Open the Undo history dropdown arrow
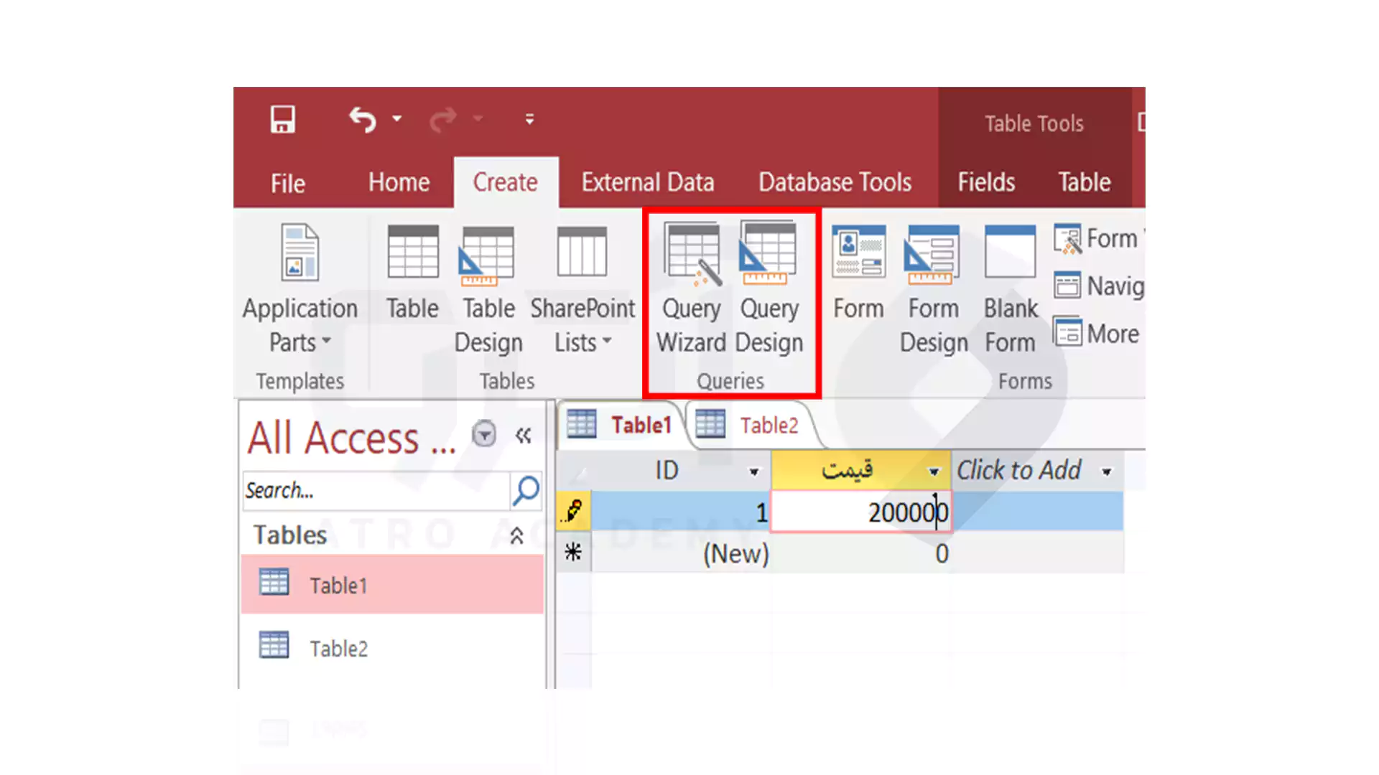 coord(397,119)
